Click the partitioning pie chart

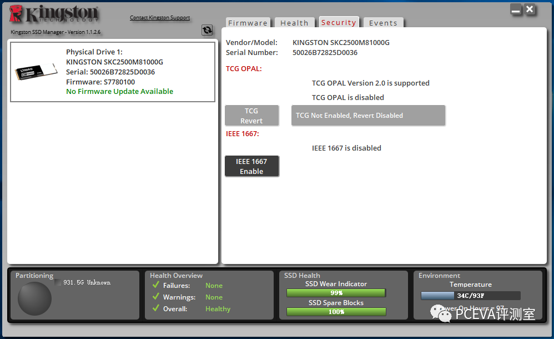[x=34, y=298]
